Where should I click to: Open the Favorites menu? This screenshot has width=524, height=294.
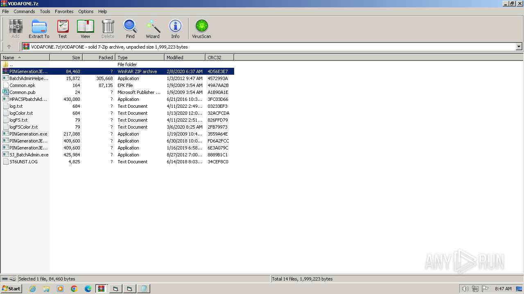tap(64, 11)
